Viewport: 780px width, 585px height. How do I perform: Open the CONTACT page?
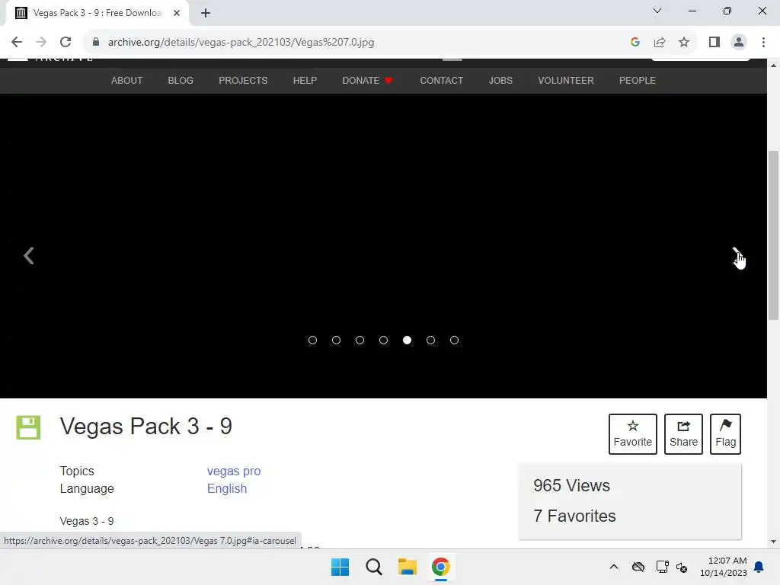click(x=442, y=81)
